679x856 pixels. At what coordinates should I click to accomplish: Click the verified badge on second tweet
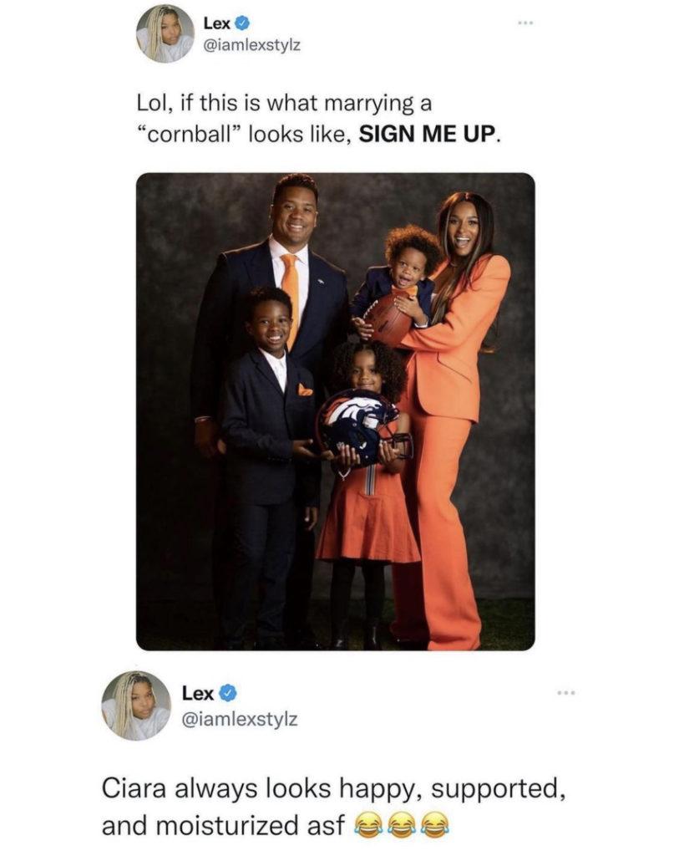pos(228,693)
